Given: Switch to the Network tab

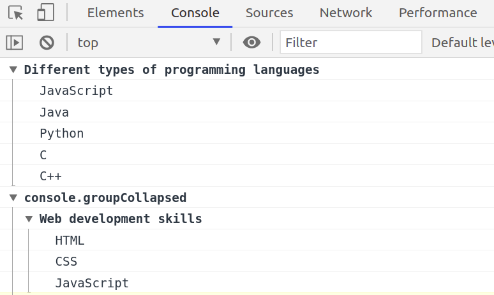Looking at the screenshot, I should pos(346,13).
